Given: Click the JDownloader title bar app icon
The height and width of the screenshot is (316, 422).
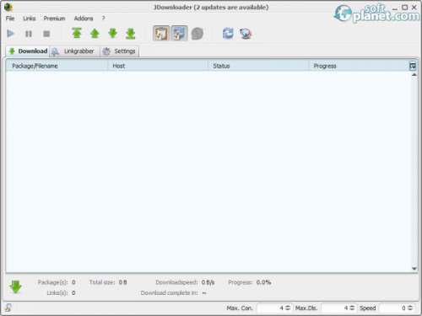Looking at the screenshot, I should pos(8,7).
